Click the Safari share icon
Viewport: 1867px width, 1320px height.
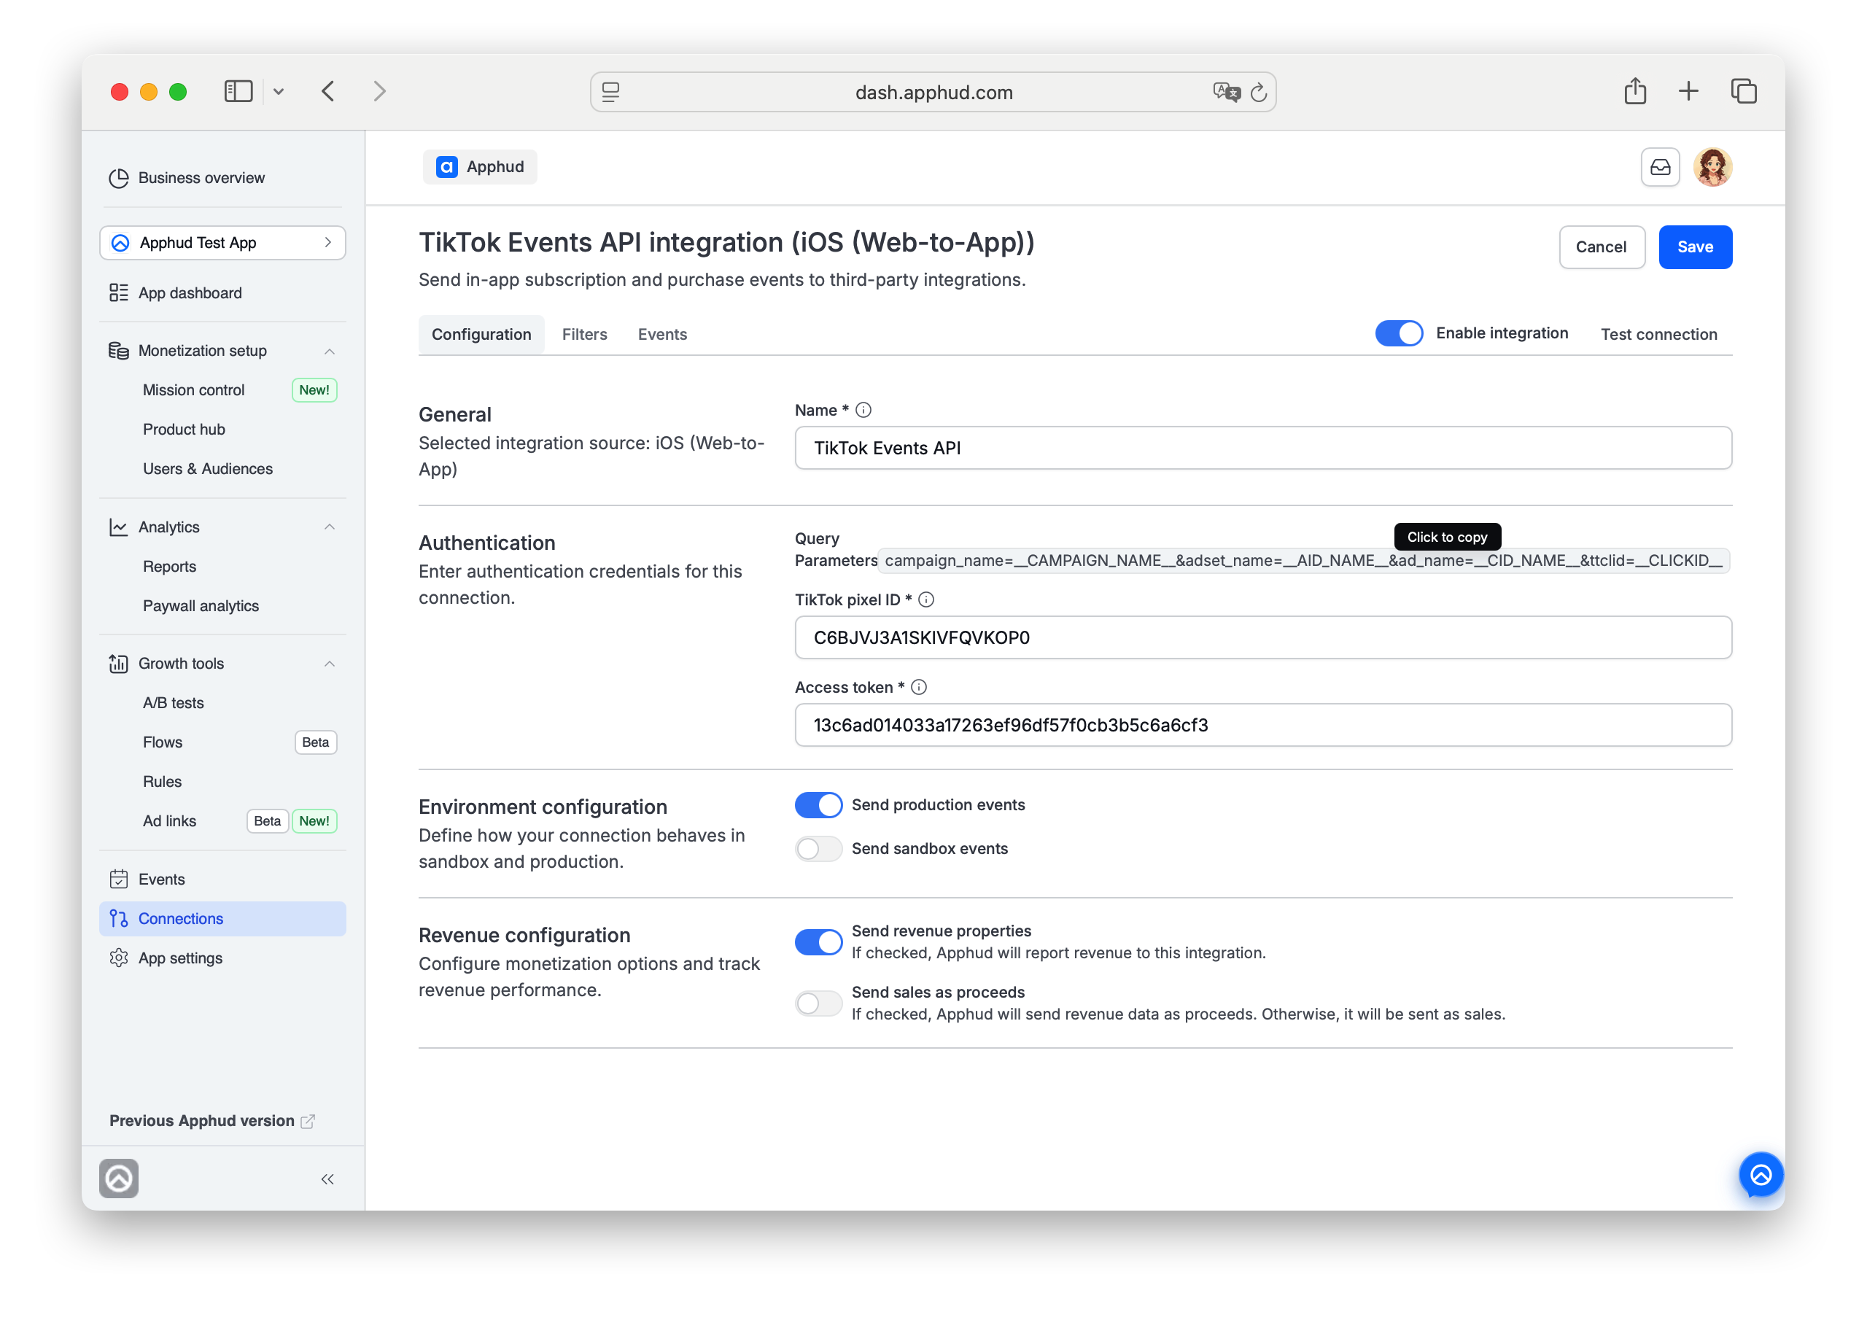point(1635,90)
